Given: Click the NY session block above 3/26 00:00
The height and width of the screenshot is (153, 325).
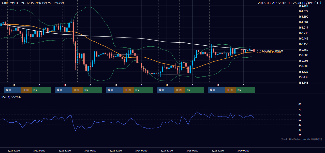Looking at the screenshot, I should click(245, 90).
